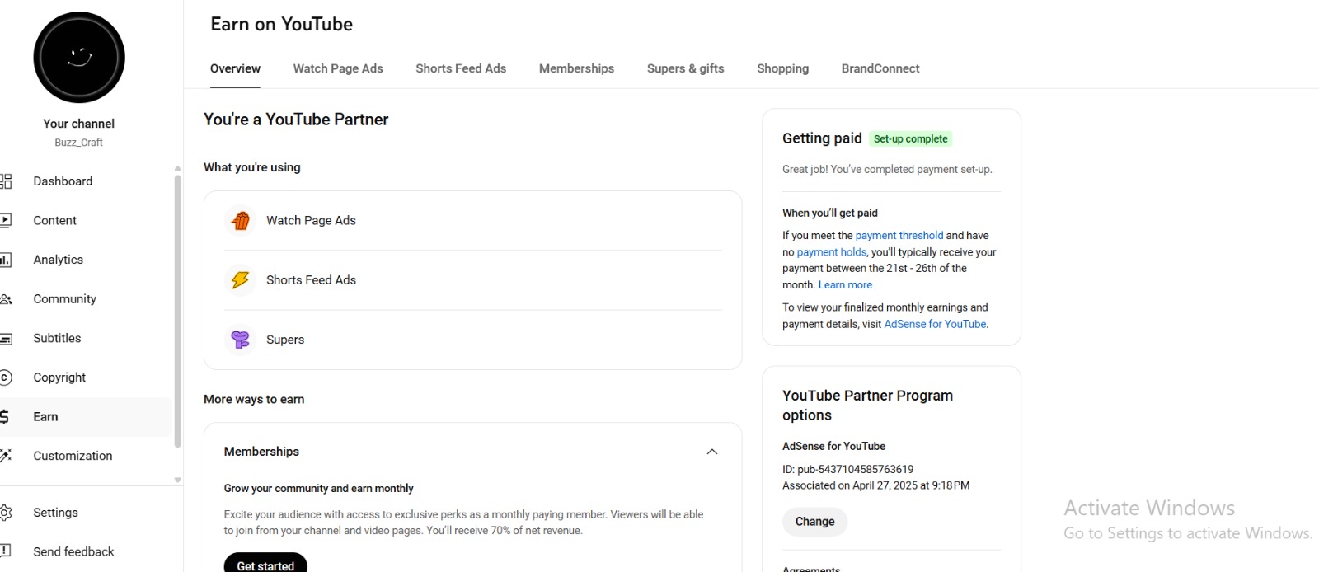Click the Content play icon in sidebar

6,220
